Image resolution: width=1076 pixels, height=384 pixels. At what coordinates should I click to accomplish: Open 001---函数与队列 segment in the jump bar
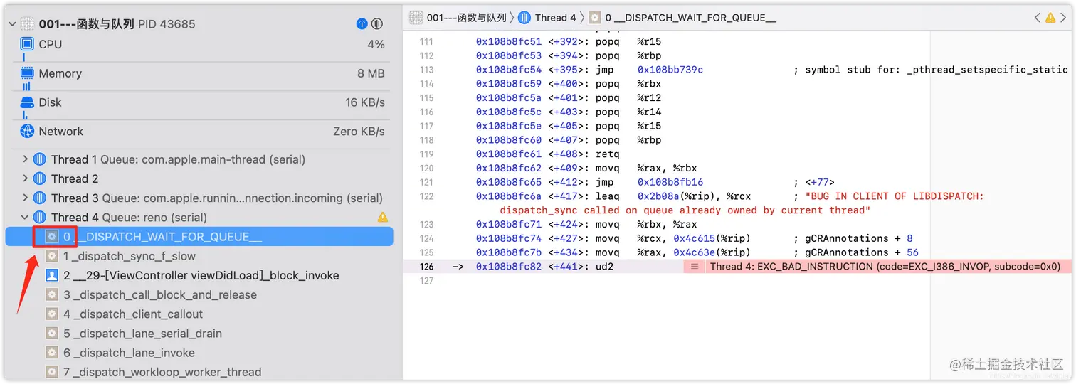467,18
